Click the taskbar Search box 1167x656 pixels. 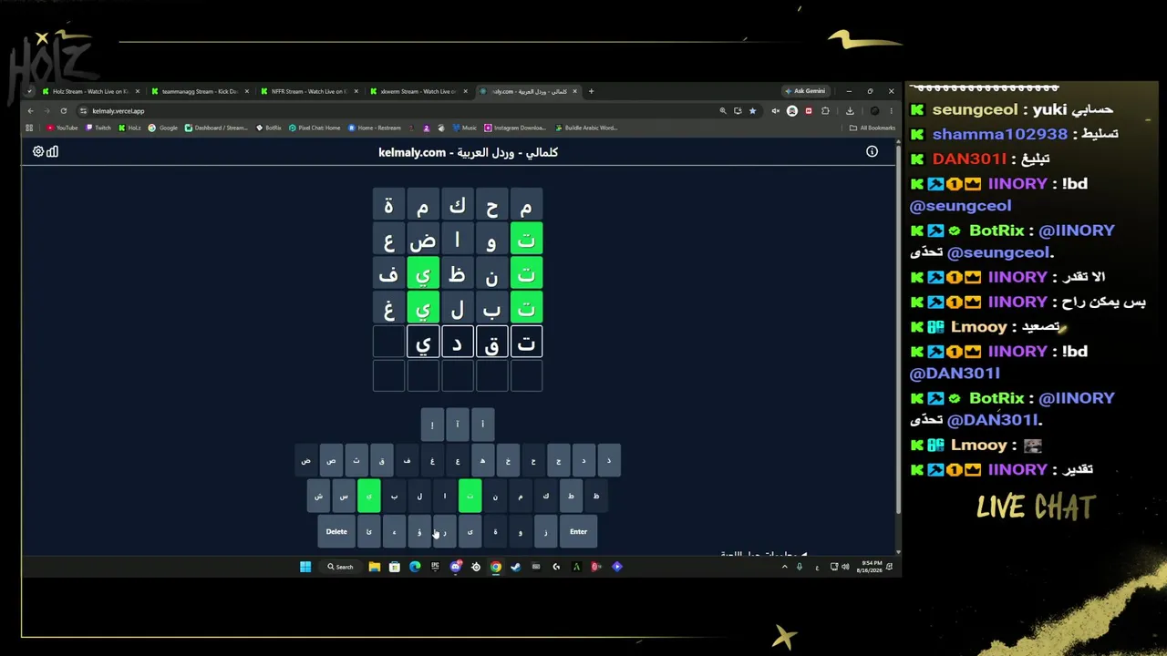coord(340,567)
